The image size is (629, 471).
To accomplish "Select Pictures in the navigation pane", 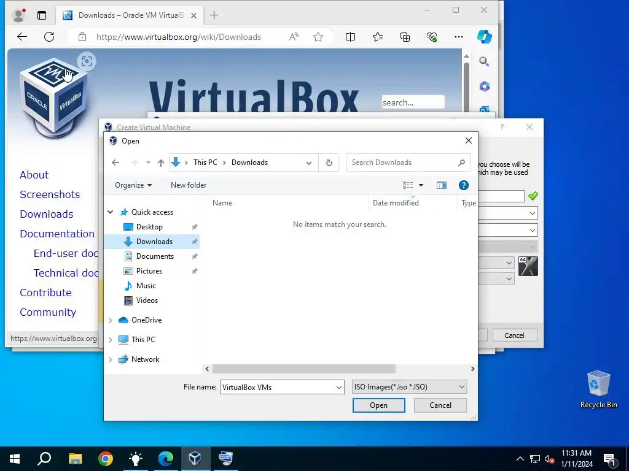I will tap(149, 271).
